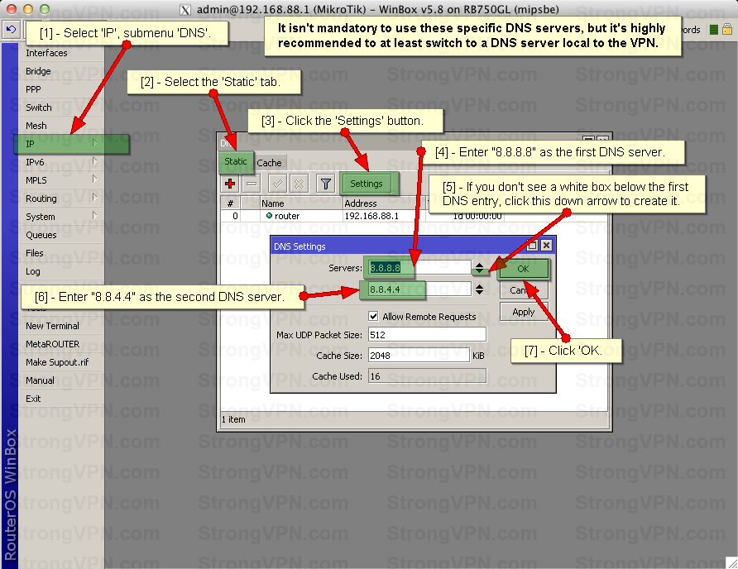Click OK in DNS Settings

point(524,269)
